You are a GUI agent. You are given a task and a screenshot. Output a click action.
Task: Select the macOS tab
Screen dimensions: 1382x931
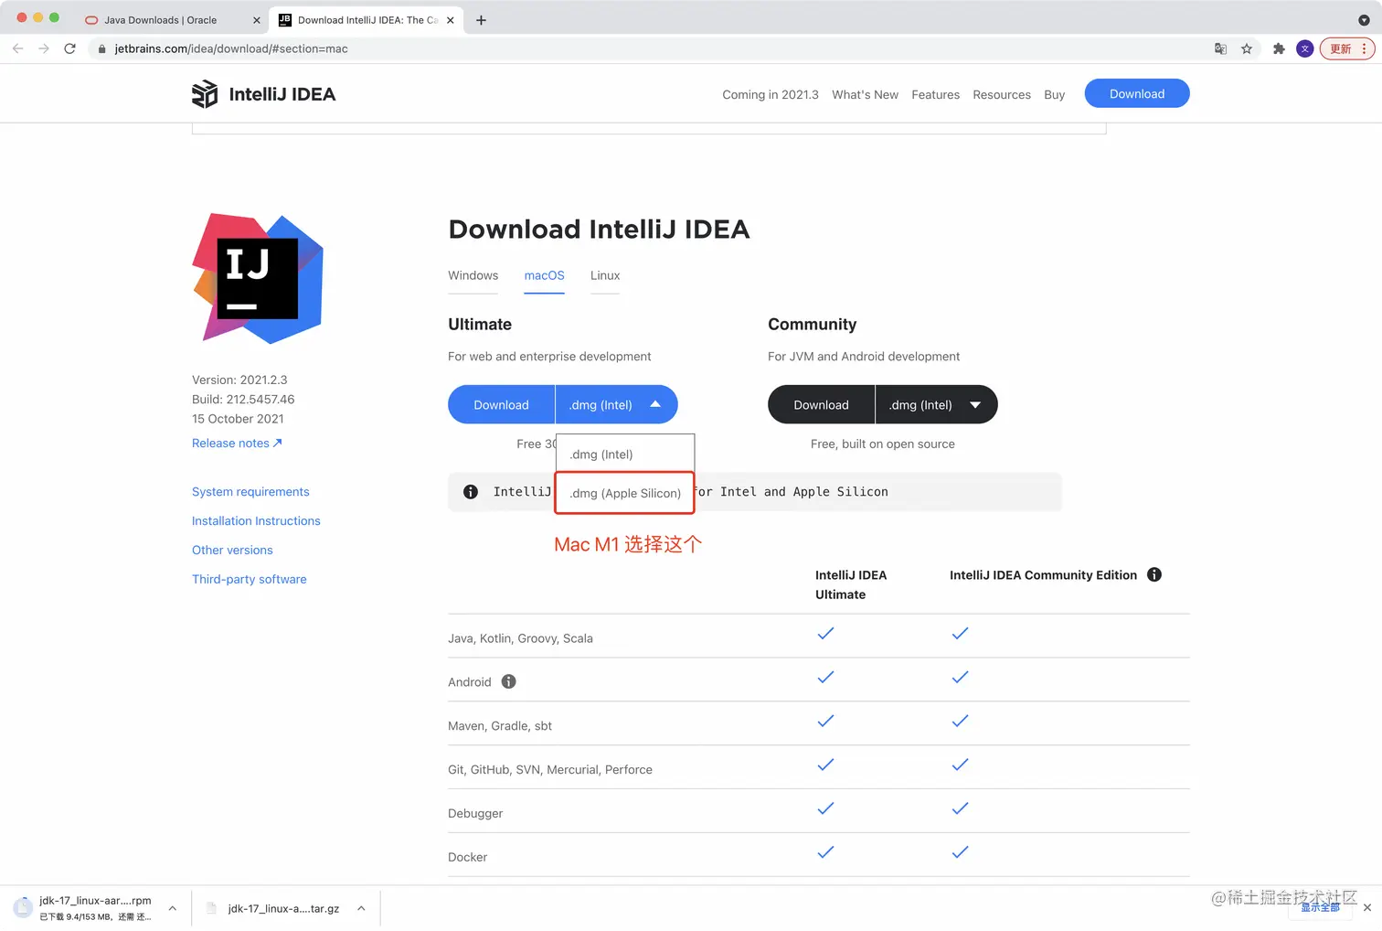[x=544, y=275]
